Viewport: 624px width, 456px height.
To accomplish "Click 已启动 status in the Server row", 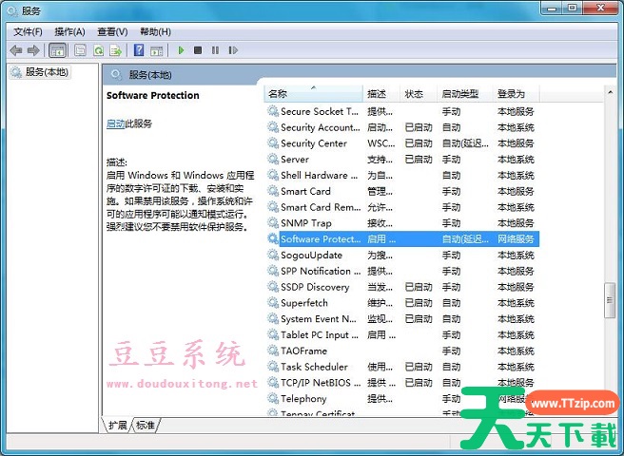I will click(419, 160).
